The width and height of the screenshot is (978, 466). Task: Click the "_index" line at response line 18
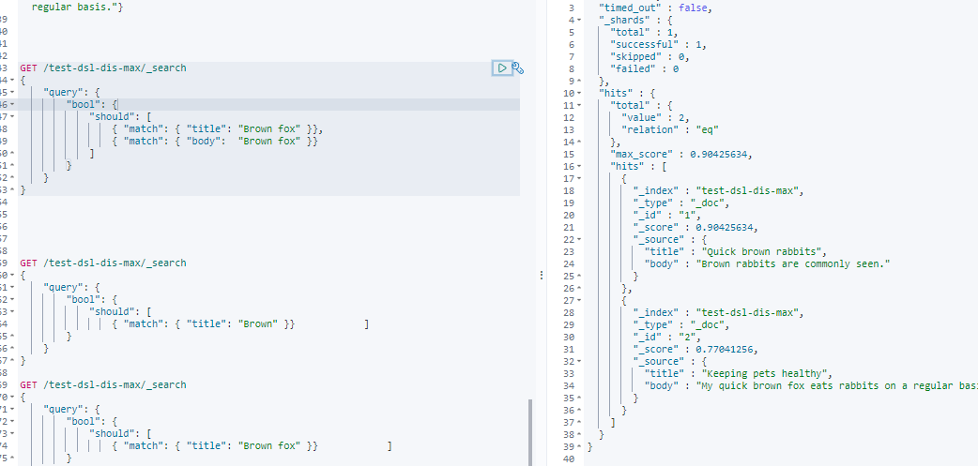(x=717, y=191)
